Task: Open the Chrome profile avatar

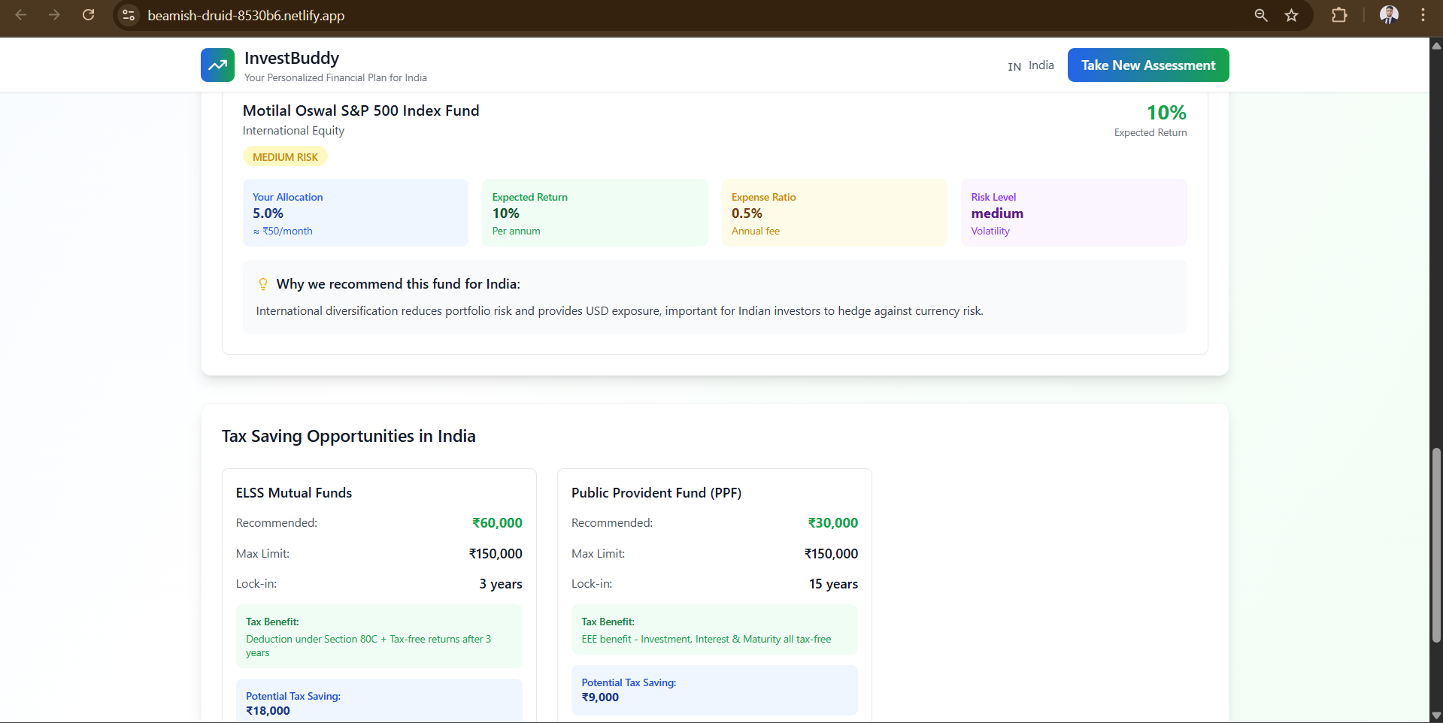Action: tap(1389, 15)
